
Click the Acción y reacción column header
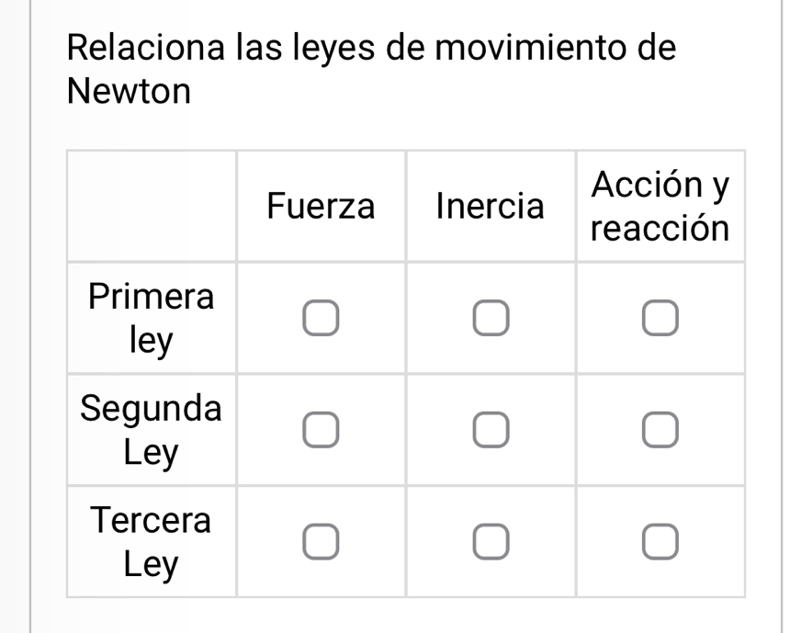[x=660, y=207]
